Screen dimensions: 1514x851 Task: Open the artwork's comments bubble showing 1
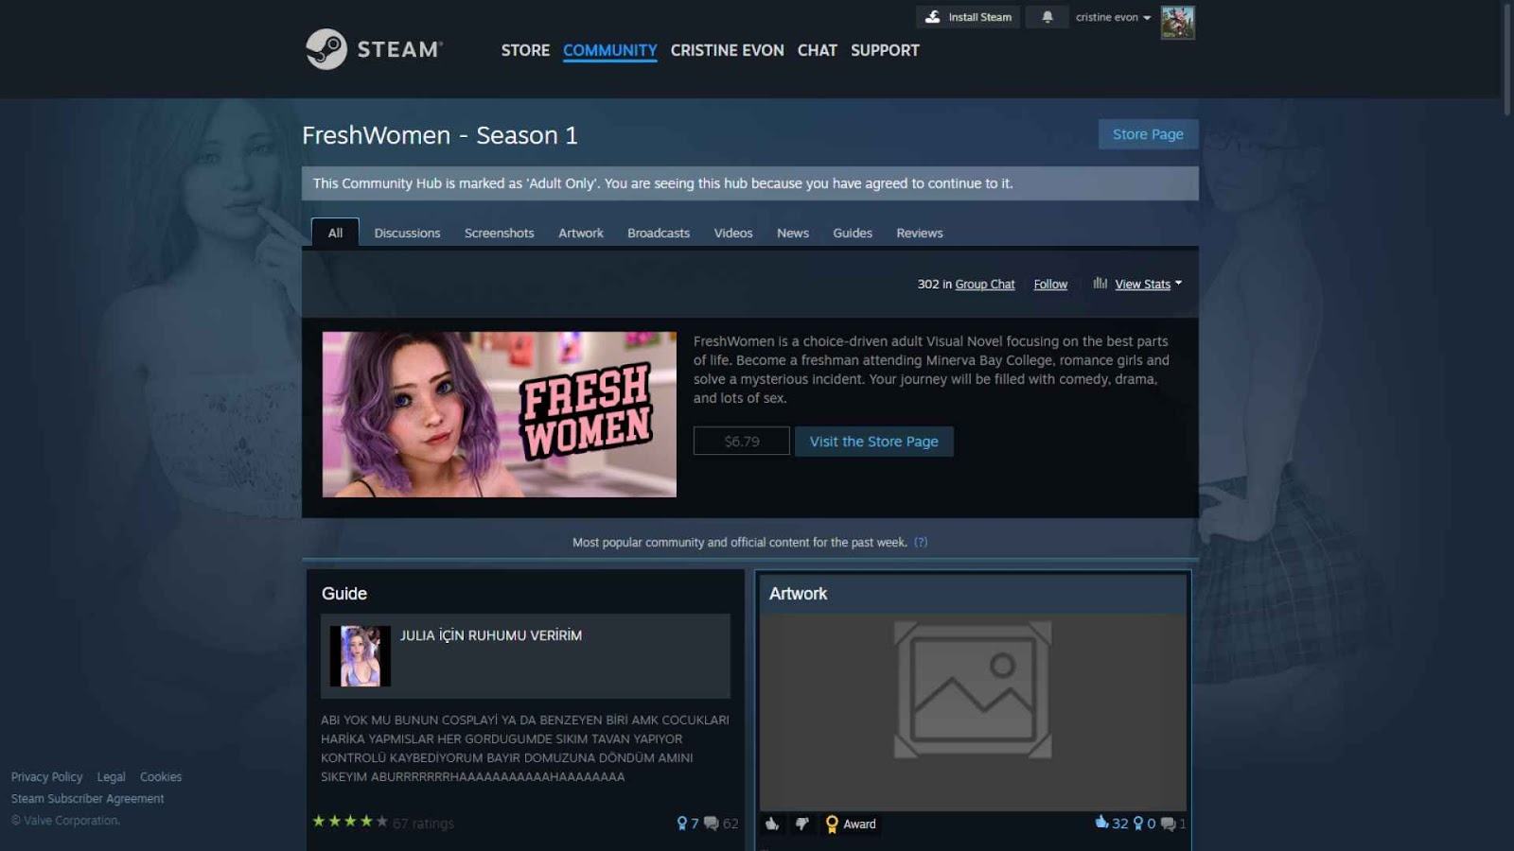point(1173,824)
